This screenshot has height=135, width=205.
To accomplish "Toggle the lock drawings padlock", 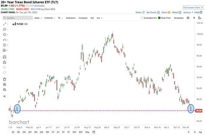I will [x=5, y=62].
